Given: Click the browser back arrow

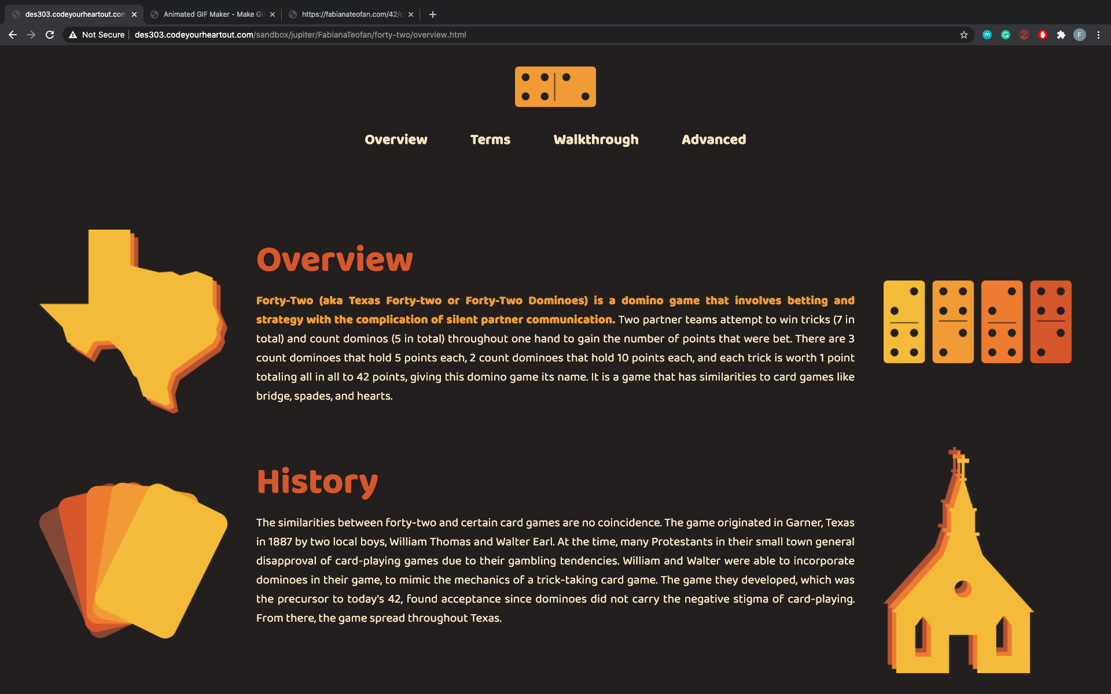Looking at the screenshot, I should 13,35.
